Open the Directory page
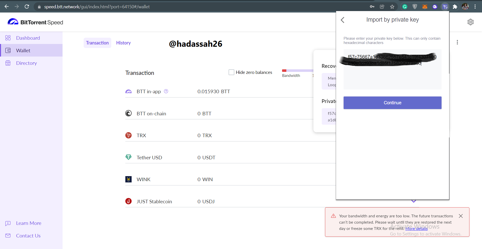Screen dimensions: 482x249 (x=31, y=63)
